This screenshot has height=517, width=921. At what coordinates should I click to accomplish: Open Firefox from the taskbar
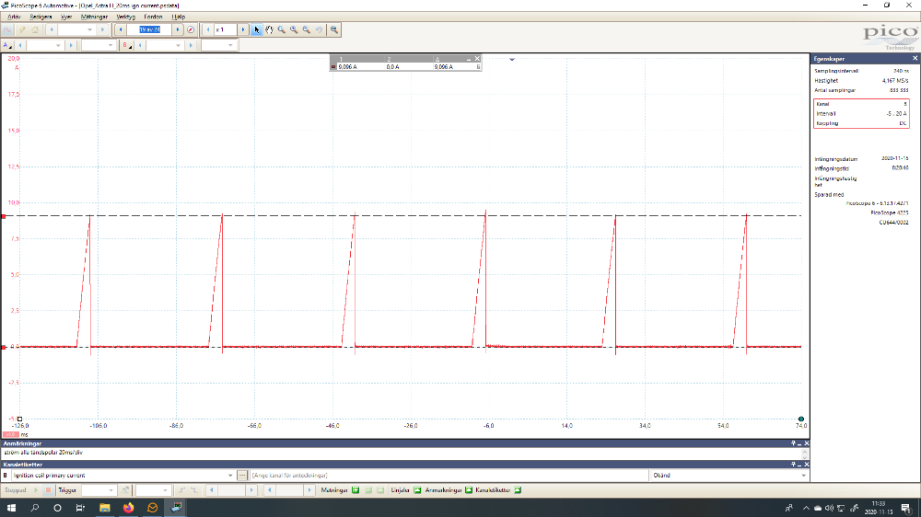coord(128,508)
